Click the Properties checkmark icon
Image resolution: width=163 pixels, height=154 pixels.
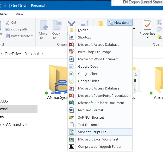147,25
